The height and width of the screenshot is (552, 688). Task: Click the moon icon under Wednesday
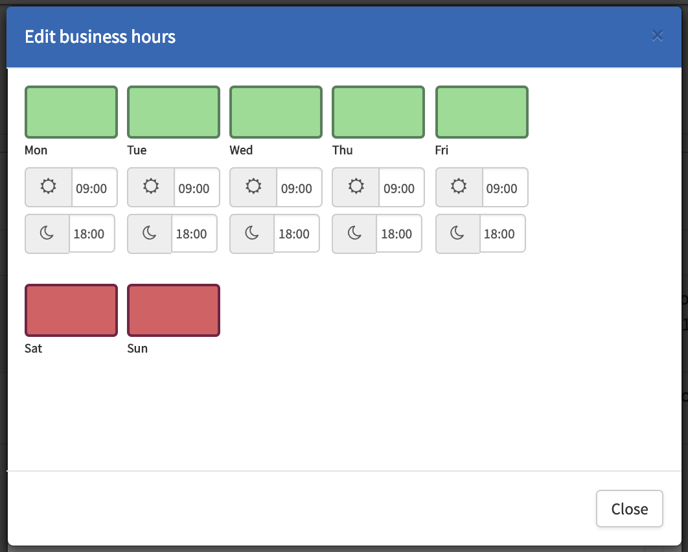[x=252, y=233]
